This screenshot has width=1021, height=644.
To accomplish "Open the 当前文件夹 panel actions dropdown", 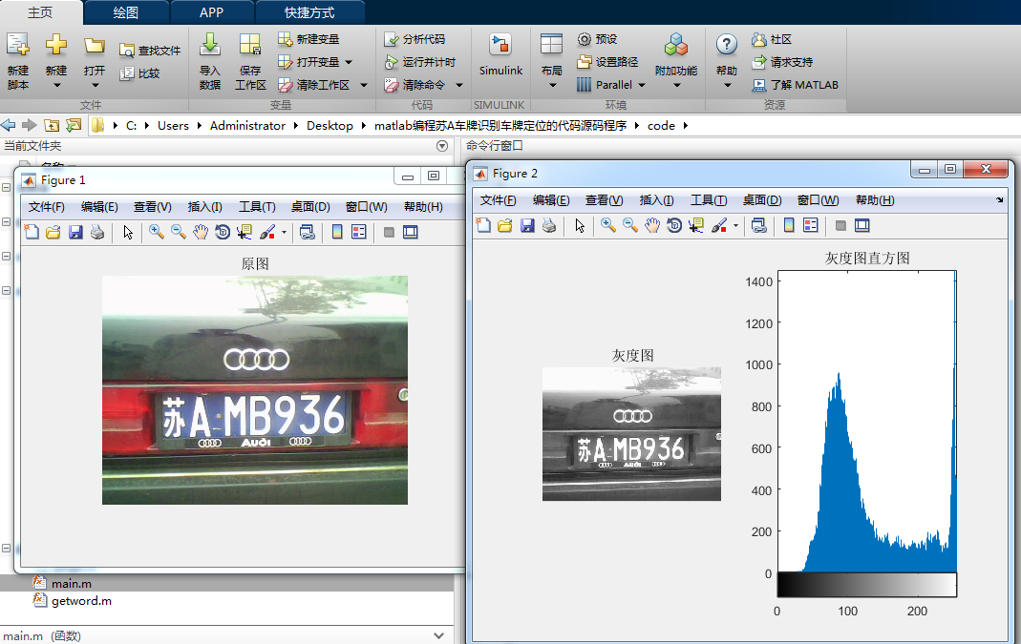I will pos(442,146).
